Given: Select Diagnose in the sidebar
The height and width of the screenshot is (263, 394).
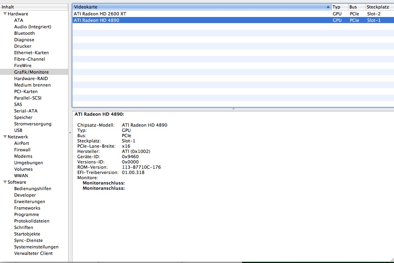Looking at the screenshot, I should (x=24, y=40).
